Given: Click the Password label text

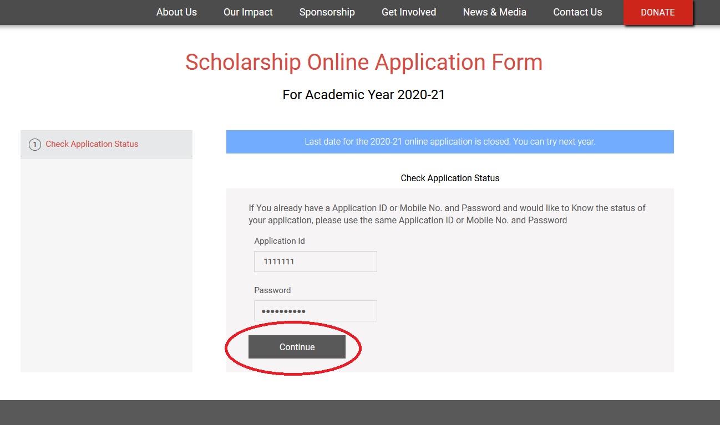Looking at the screenshot, I should pos(272,290).
